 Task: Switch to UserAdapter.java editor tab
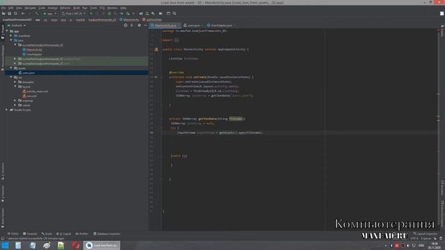click(221, 25)
